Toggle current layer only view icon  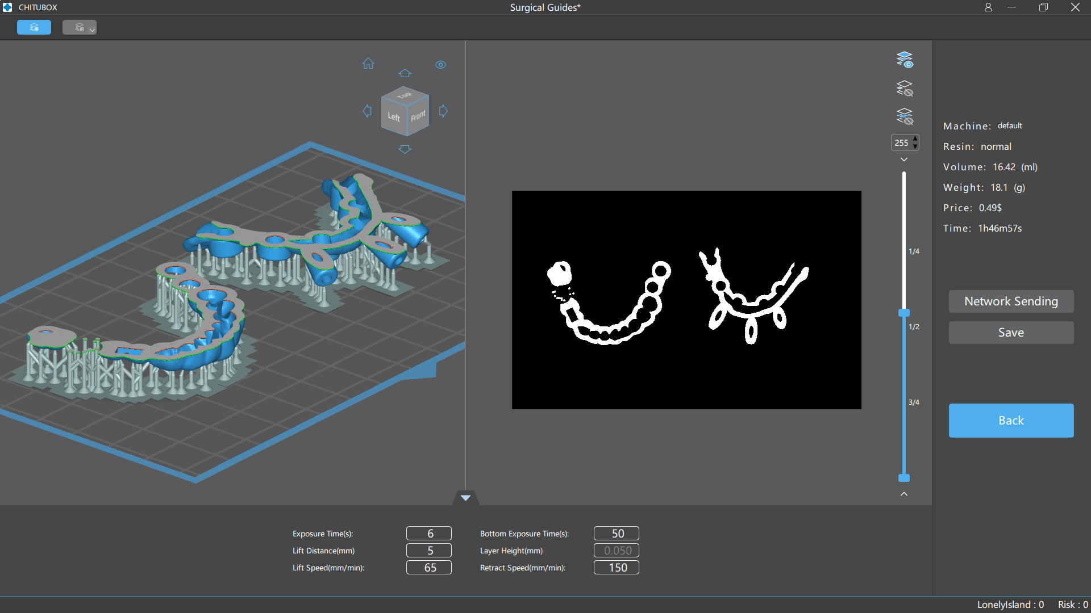(x=904, y=117)
